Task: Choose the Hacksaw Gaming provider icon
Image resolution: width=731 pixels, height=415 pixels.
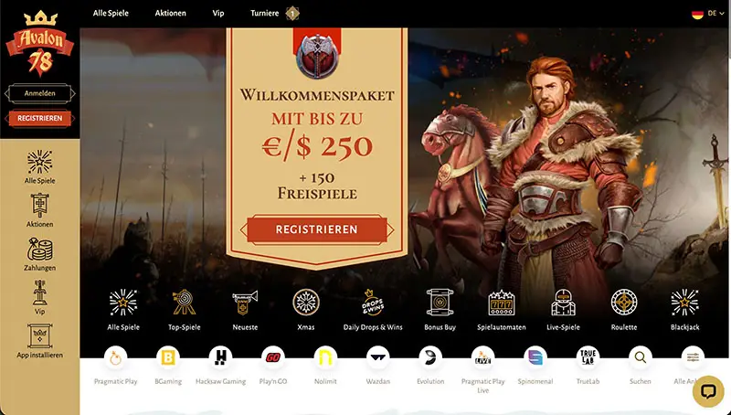Action: [x=220, y=357]
